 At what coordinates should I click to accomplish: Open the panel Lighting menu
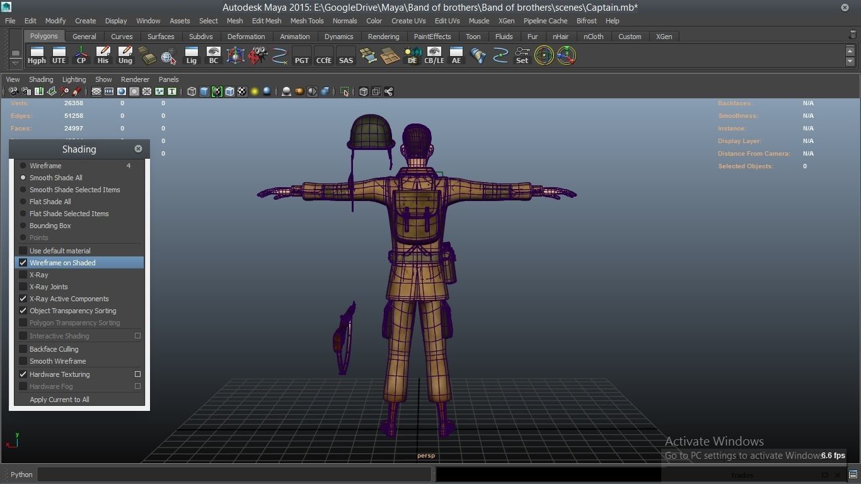coord(74,79)
